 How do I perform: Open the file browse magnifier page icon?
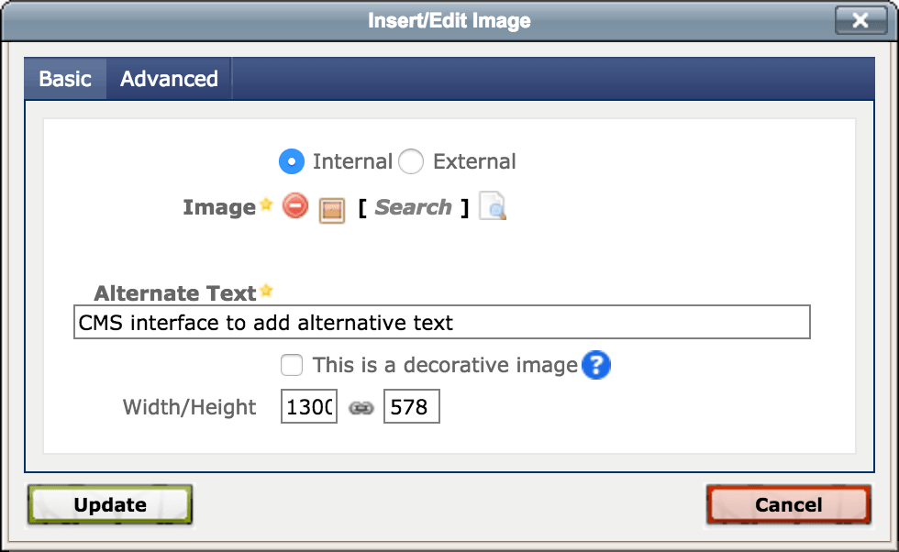493,205
